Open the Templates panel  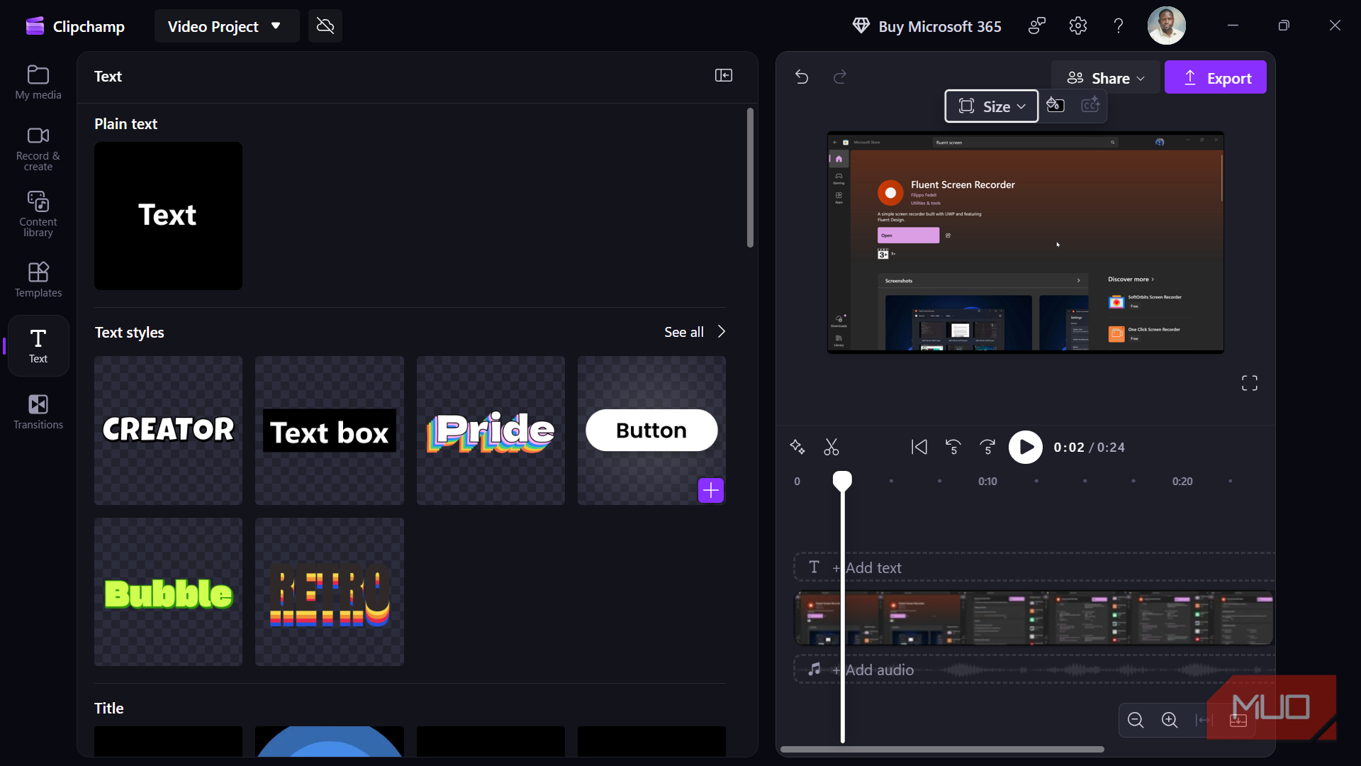pyautogui.click(x=38, y=279)
